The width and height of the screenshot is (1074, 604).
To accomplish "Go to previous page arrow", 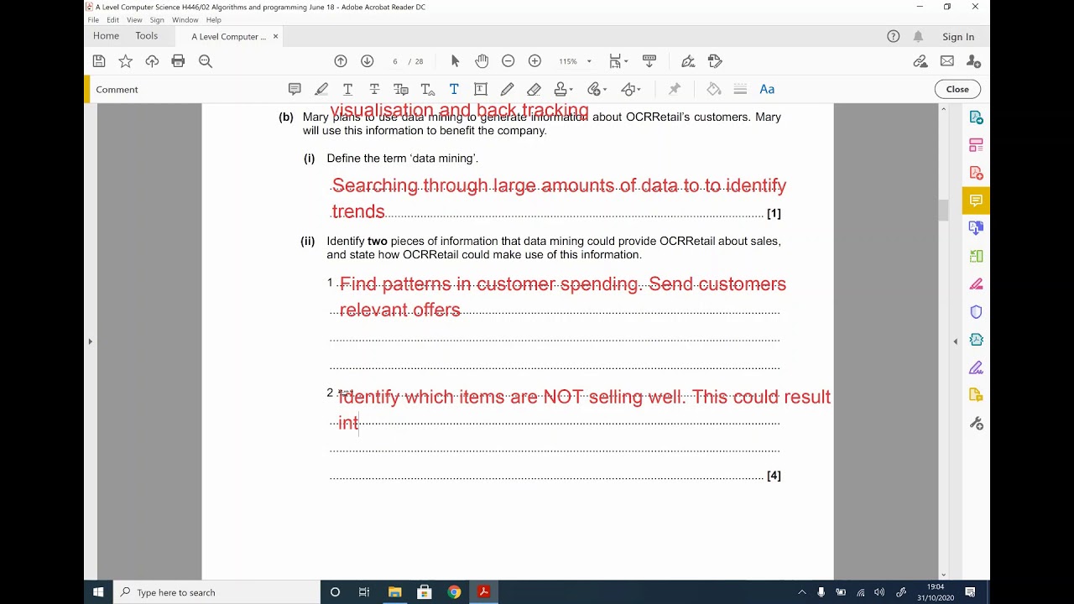I will click(x=341, y=61).
